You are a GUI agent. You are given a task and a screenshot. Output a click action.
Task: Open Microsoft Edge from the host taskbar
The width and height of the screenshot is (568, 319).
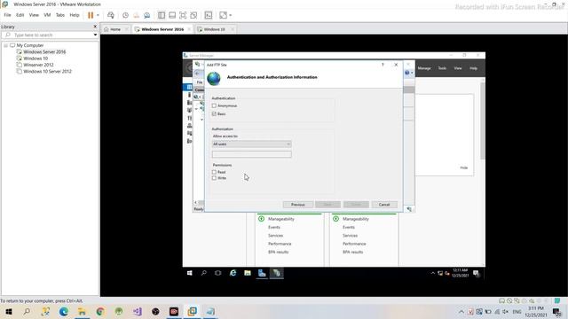[x=64, y=311]
